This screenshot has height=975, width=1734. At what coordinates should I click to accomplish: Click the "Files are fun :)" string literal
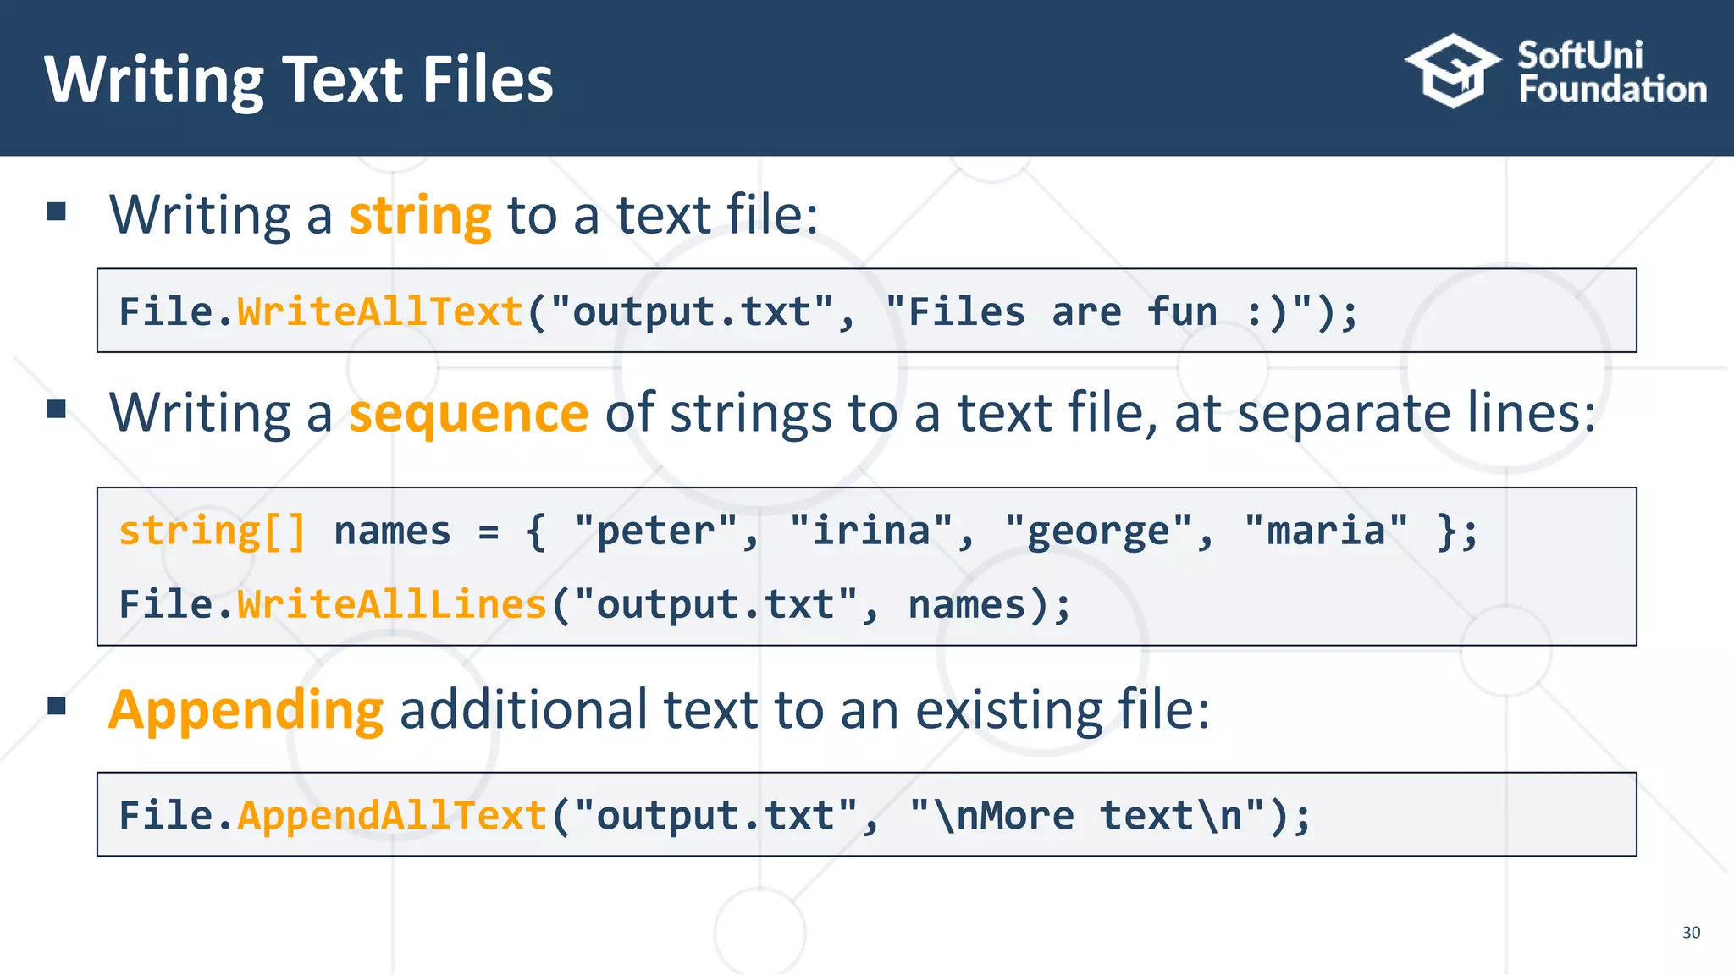click(1099, 311)
